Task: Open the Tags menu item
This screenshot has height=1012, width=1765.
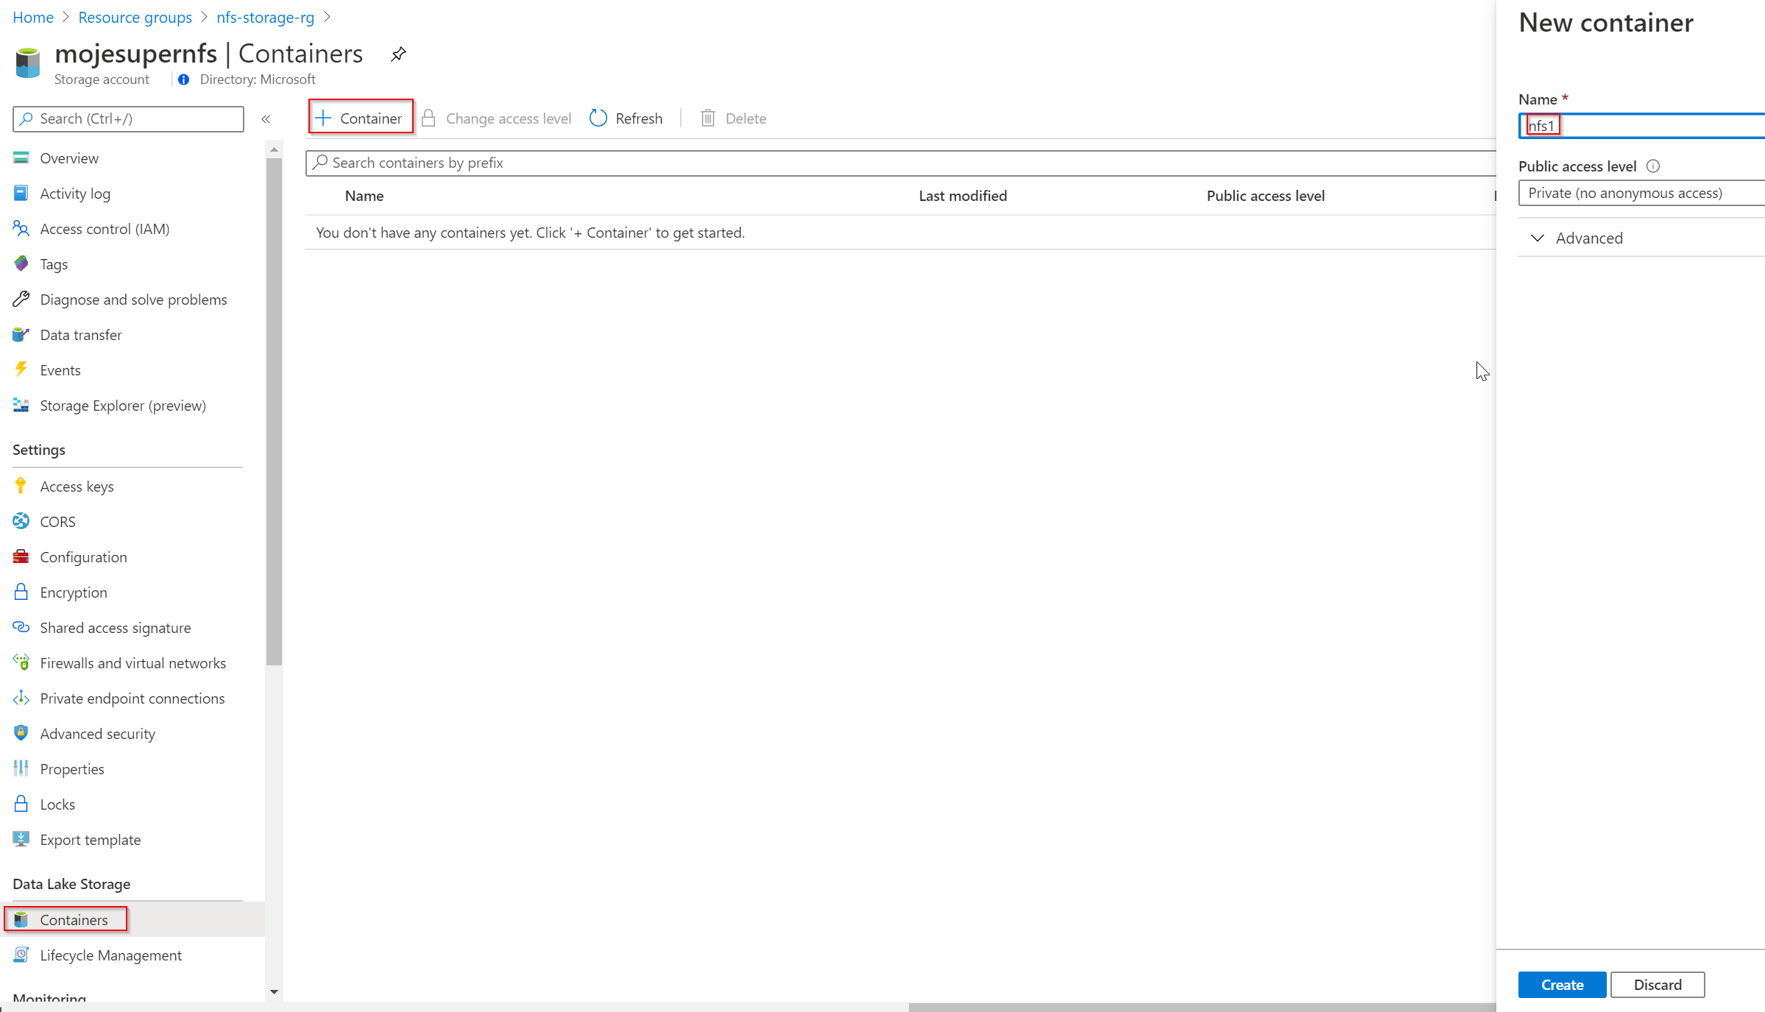Action: click(x=54, y=264)
